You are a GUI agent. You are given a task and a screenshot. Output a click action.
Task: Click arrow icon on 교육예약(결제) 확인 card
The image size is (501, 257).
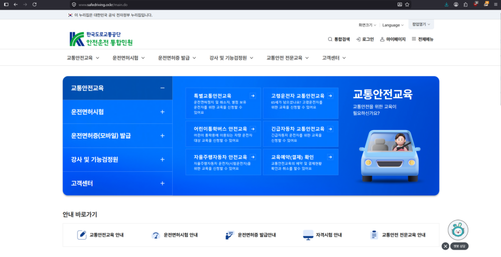[x=330, y=157]
